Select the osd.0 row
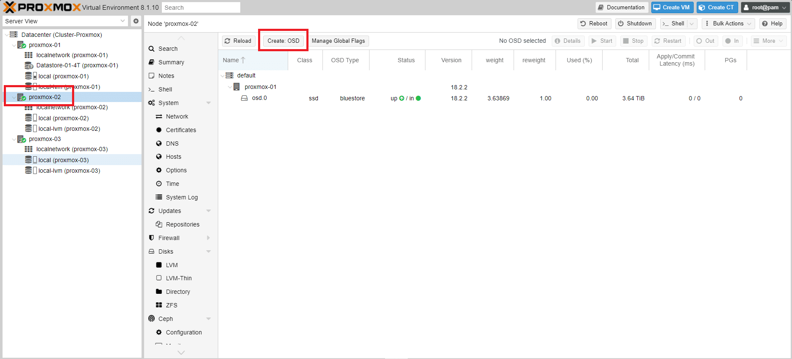792x359 pixels. [x=504, y=98]
